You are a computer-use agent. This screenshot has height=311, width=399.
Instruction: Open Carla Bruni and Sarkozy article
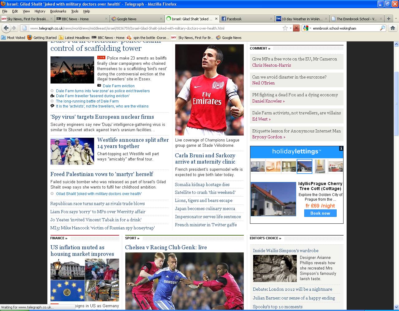(205, 159)
